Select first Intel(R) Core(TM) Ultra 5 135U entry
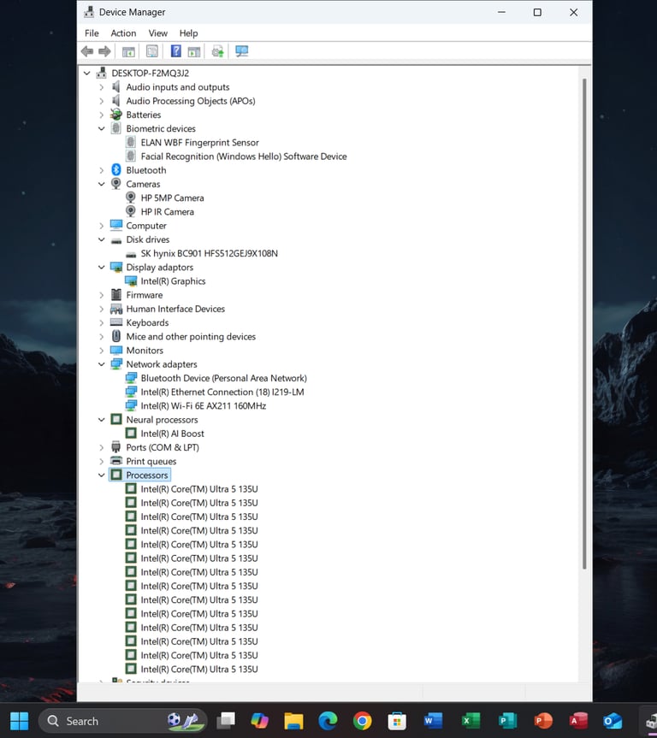The height and width of the screenshot is (738, 657). 199,489
